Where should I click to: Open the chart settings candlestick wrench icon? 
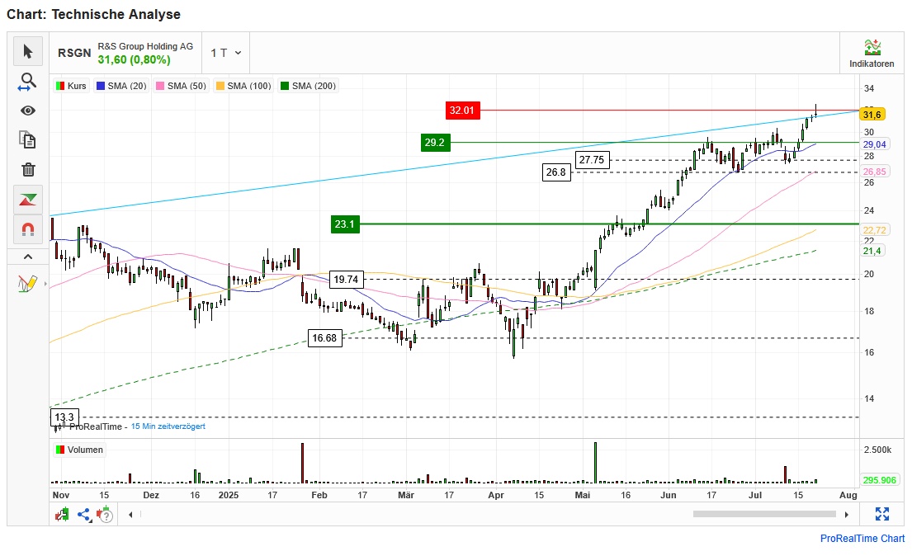[x=62, y=514]
